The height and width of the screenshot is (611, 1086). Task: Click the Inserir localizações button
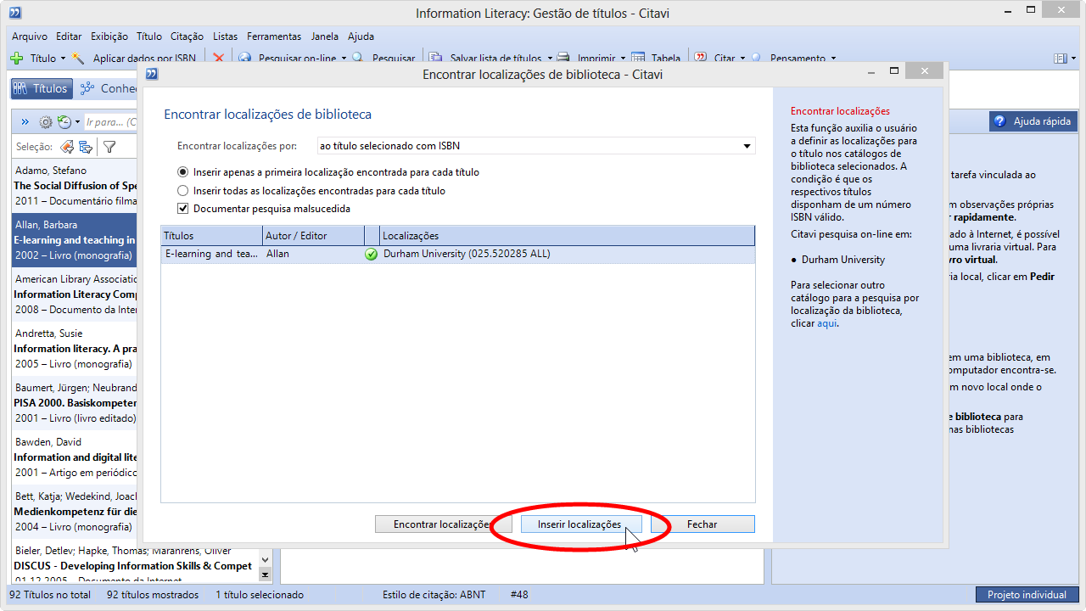tap(579, 524)
